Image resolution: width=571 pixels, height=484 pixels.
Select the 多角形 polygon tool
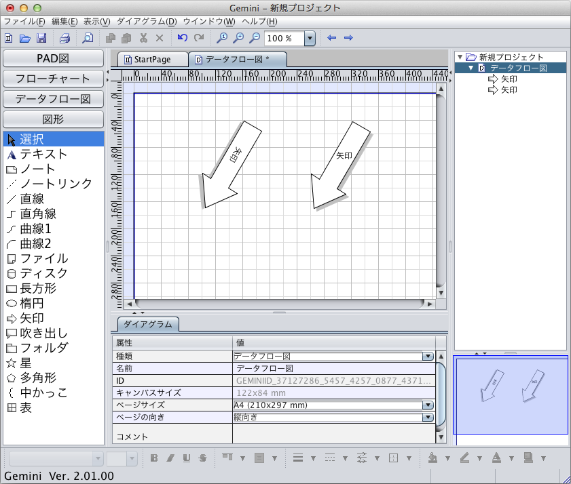pos(54,378)
